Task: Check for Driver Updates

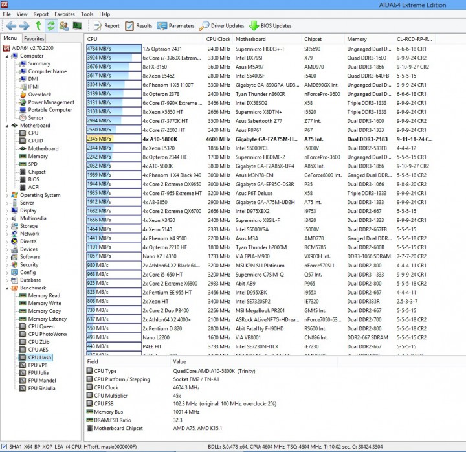Action: (222, 26)
